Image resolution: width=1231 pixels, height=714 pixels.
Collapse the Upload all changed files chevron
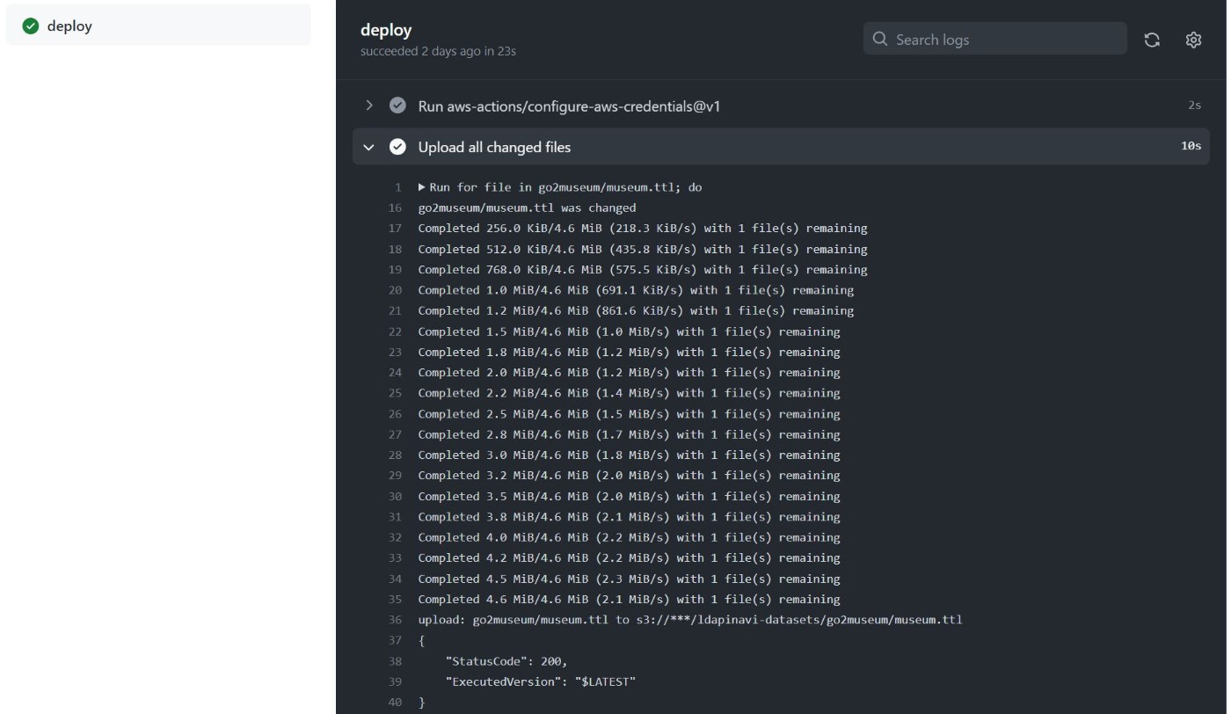(x=369, y=147)
